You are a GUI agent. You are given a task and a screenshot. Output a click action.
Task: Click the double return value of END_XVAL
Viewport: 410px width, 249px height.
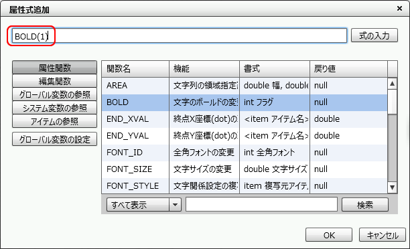pos(348,119)
